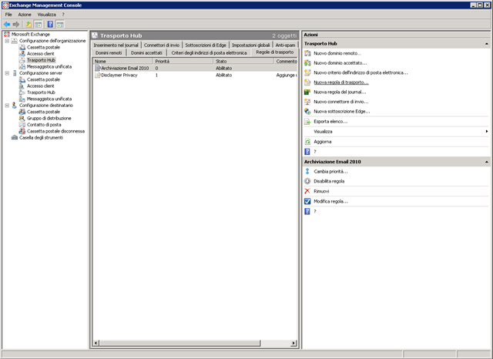Click the green Aggiorna refresh icon
This screenshot has height=359, width=493.
click(307, 142)
